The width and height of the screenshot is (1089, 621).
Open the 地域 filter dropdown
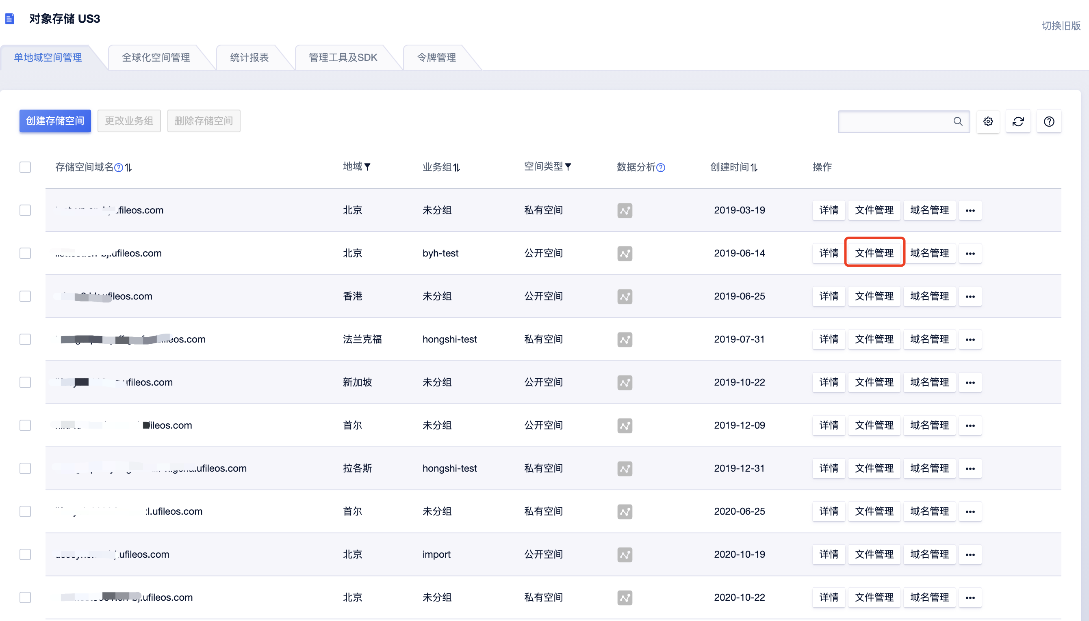click(367, 167)
